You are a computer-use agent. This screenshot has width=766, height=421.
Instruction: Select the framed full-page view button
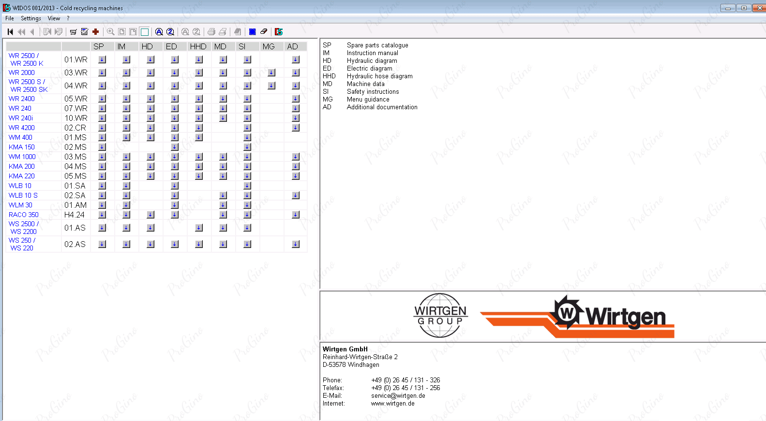145,32
